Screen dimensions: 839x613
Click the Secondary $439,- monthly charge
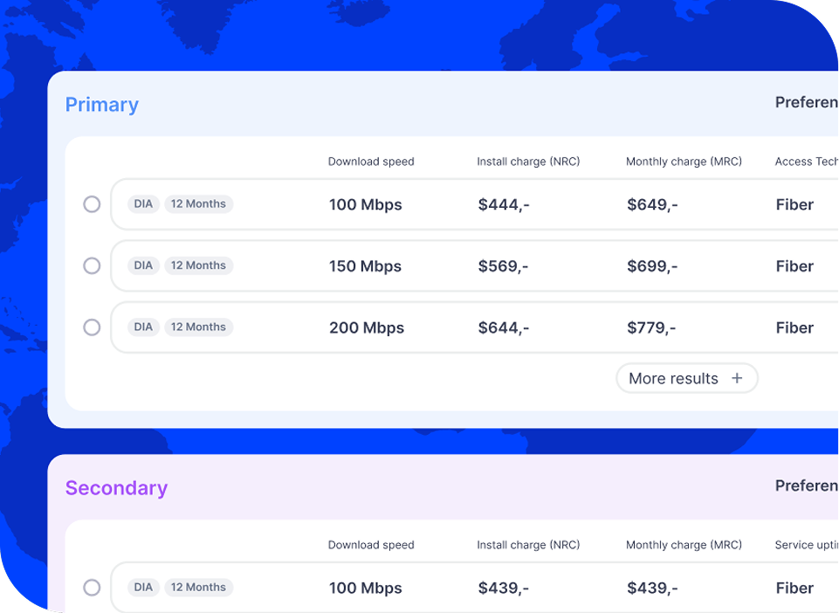(x=652, y=588)
